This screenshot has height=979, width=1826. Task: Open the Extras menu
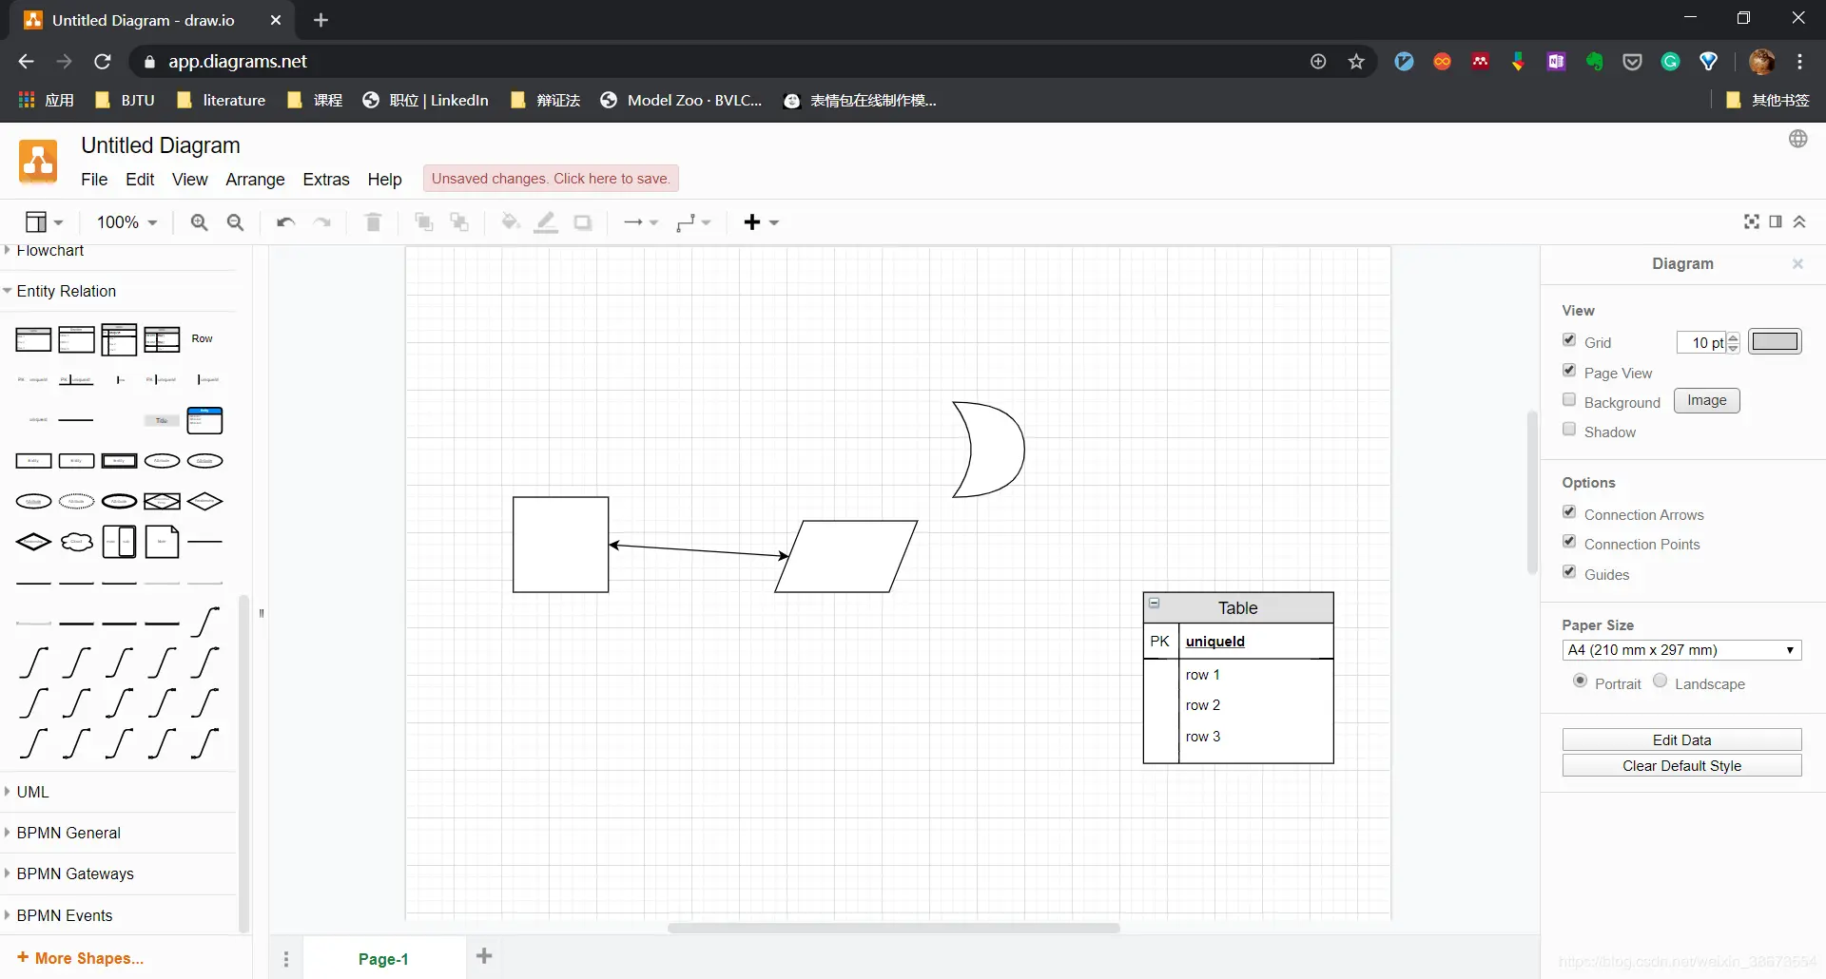click(326, 180)
